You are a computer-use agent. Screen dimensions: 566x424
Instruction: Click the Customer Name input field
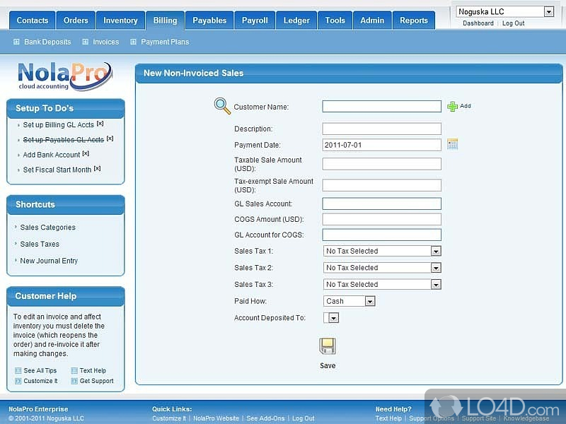coord(381,107)
